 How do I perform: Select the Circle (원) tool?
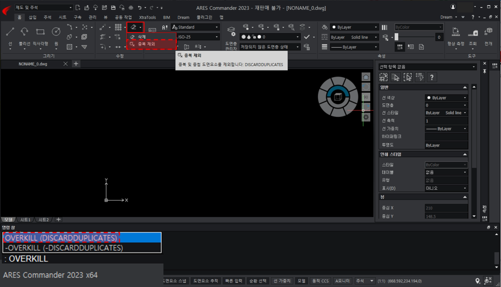point(56,32)
